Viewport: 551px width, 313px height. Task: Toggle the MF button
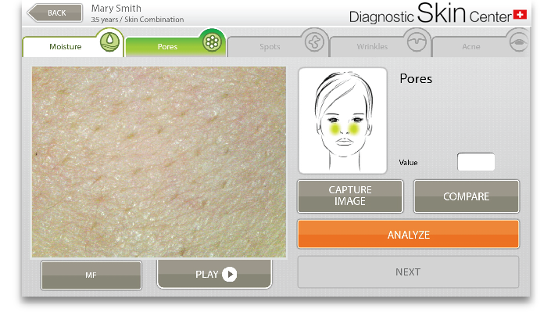pos(91,275)
